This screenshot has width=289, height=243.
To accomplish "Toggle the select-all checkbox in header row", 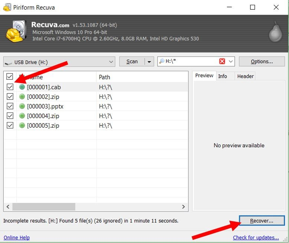I will pos(10,76).
